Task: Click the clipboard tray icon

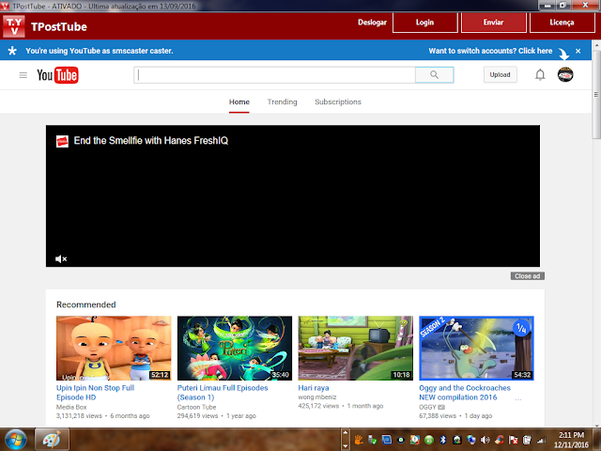Action: click(x=527, y=440)
